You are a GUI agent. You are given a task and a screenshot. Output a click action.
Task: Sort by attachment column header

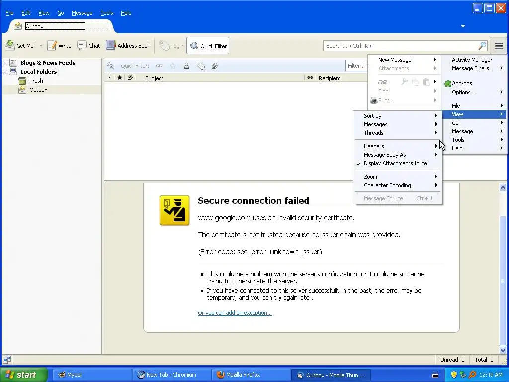130,77
